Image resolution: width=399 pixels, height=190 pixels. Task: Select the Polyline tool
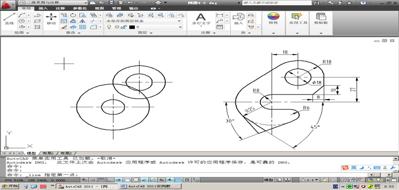(38, 15)
